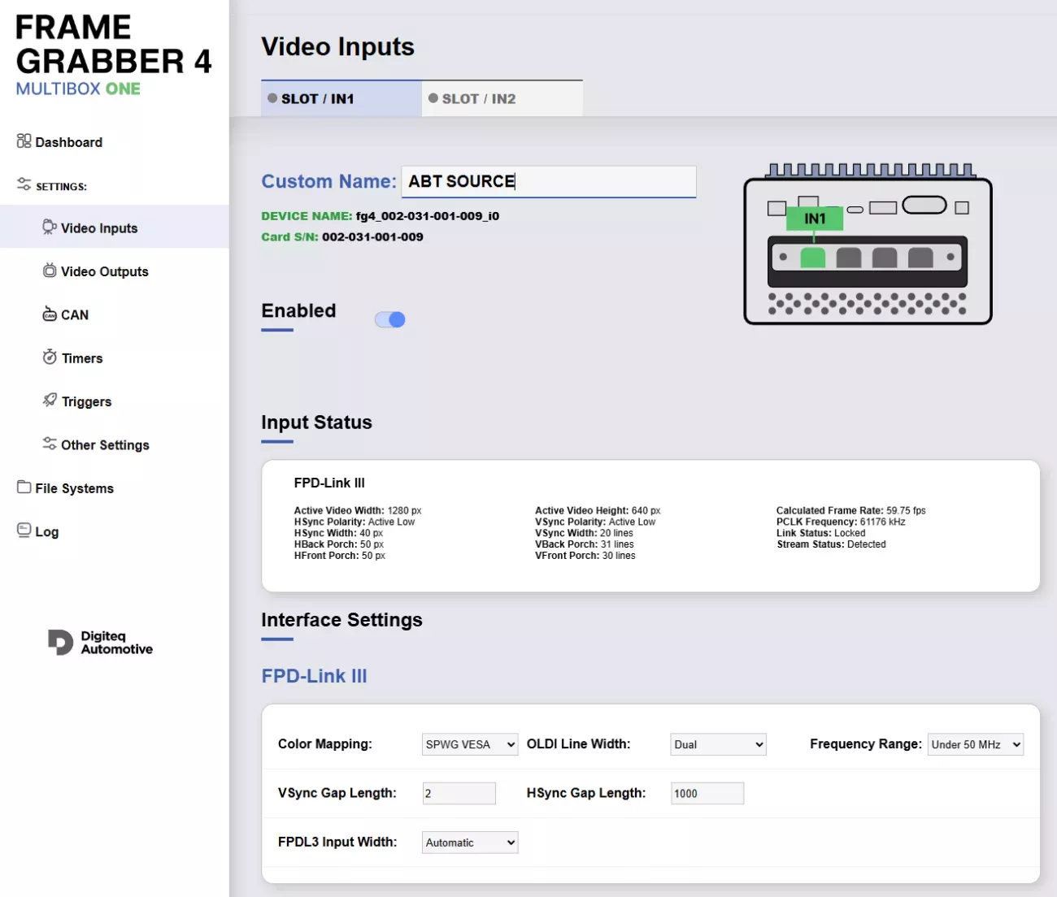Click the green IN1 port in device diagram

pyautogui.click(x=813, y=258)
